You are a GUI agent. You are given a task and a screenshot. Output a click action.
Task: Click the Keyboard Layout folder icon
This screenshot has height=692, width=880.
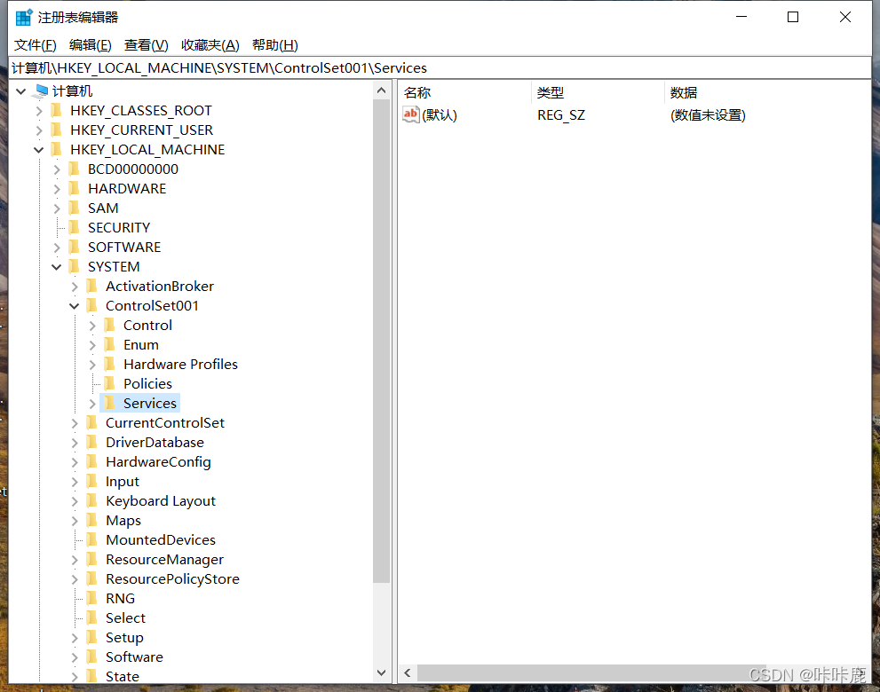click(x=92, y=500)
